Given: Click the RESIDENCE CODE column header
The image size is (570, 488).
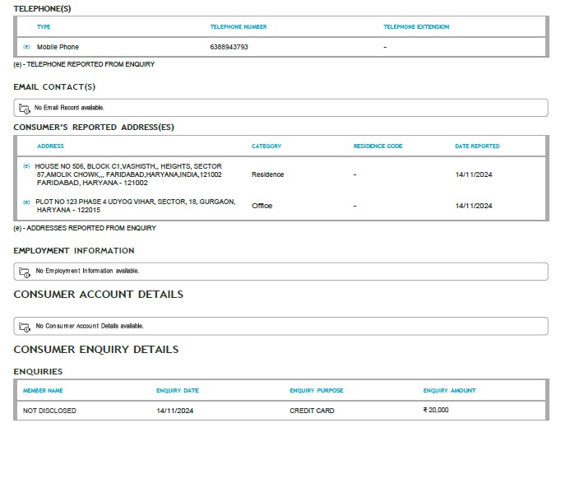Looking at the screenshot, I should pos(378,146).
